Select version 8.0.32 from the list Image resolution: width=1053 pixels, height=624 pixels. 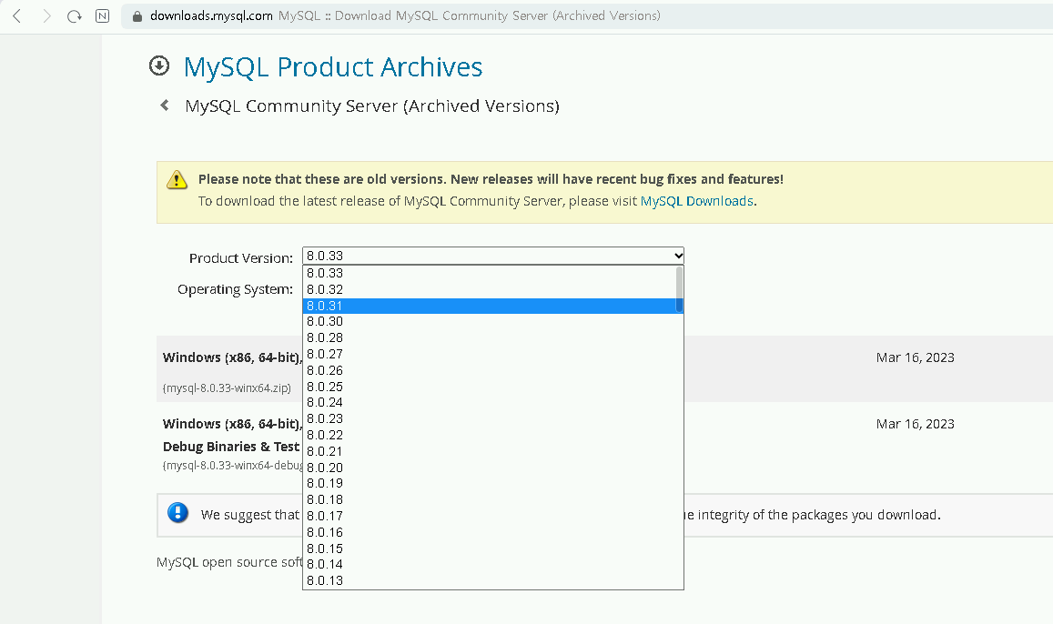489,289
